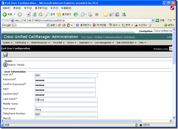
Task: Click the security lock icon in status bar
Action: coord(136,125)
